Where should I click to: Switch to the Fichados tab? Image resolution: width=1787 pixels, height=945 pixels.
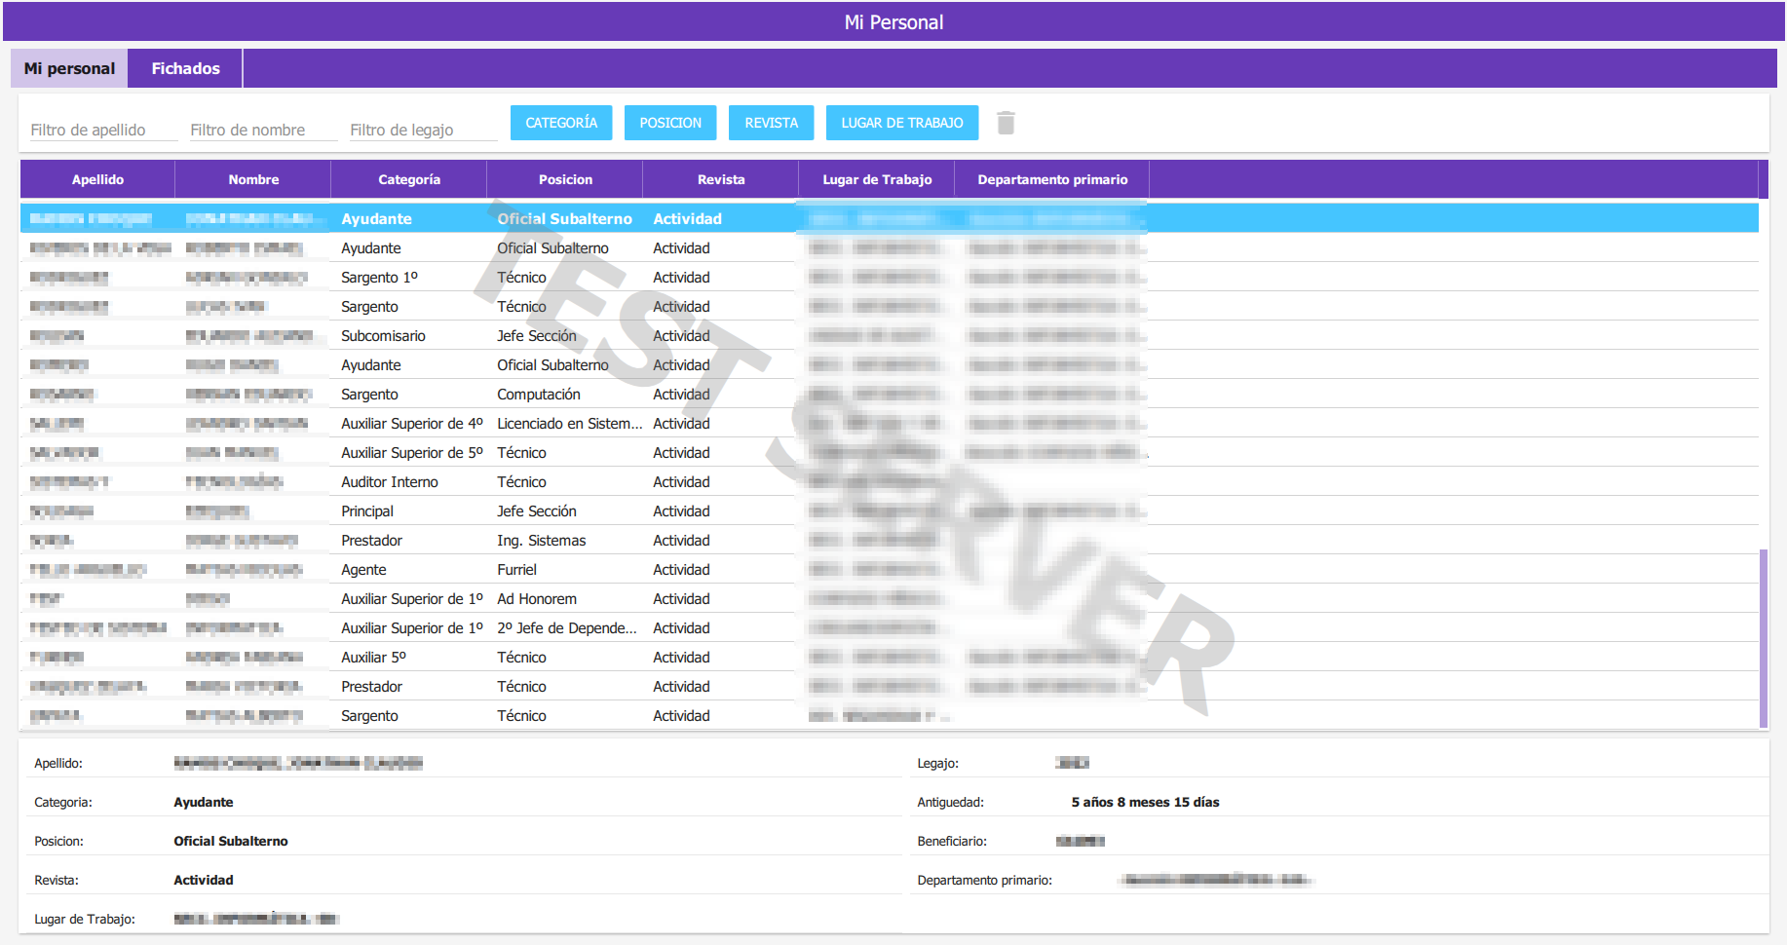point(185,68)
